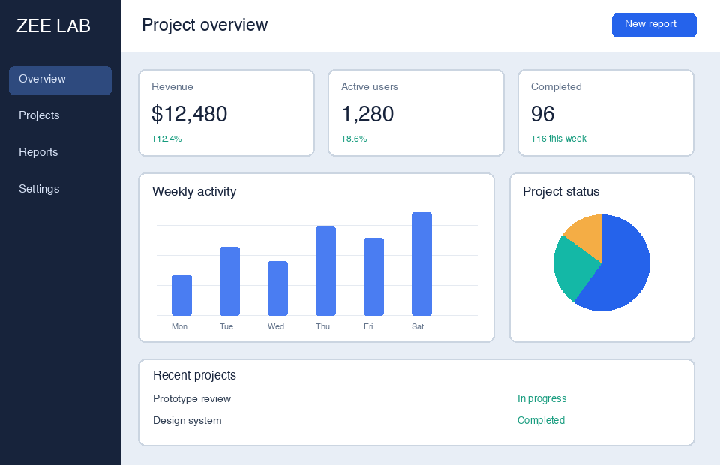Image resolution: width=720 pixels, height=465 pixels.
Task: Select Overview in the sidebar
Action: click(60, 80)
